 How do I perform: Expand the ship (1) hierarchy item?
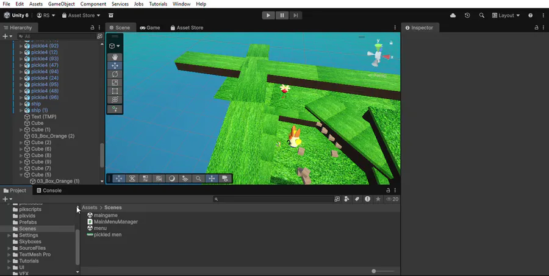coord(21,110)
